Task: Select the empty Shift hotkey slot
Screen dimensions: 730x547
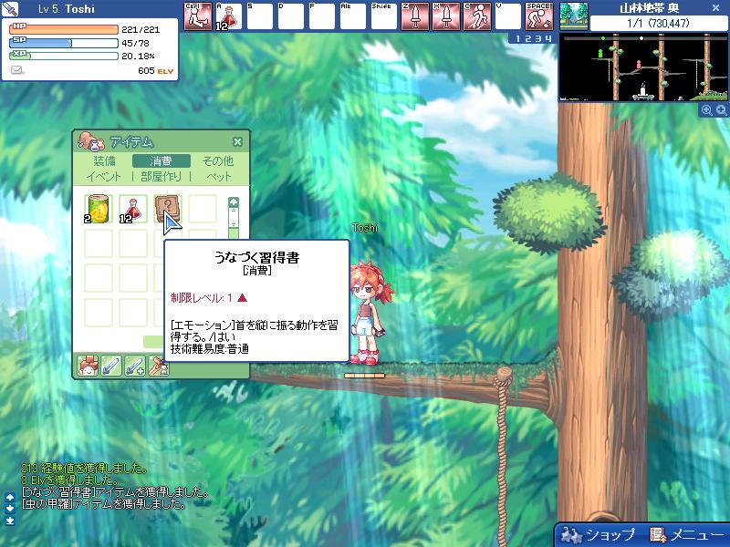Action: pos(383,16)
